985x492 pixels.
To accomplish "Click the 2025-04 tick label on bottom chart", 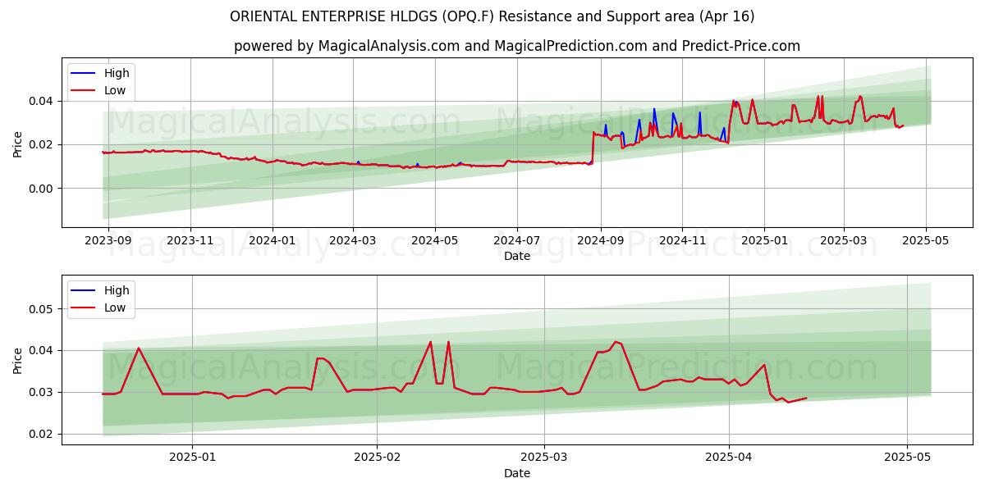I will [x=730, y=458].
